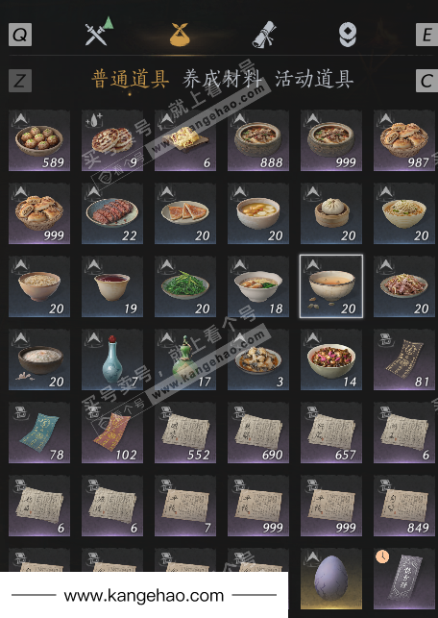
Task: Click the E key navigation button
Action: (427, 35)
